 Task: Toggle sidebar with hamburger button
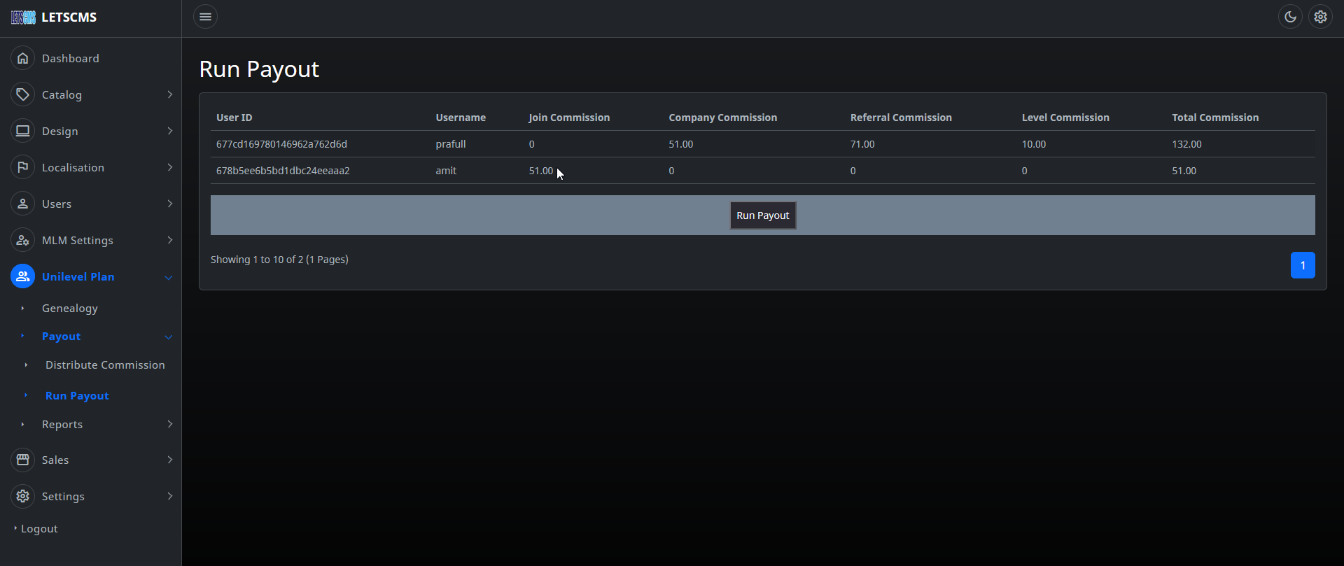tap(205, 17)
